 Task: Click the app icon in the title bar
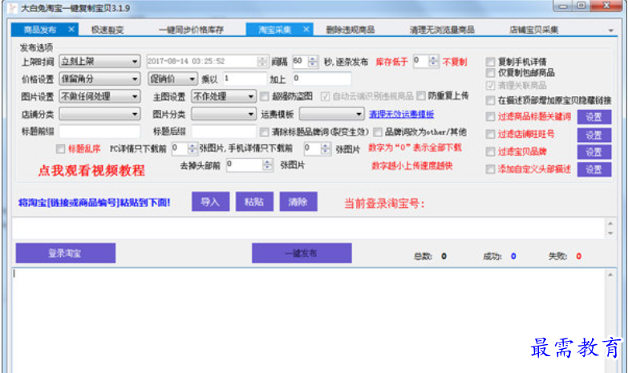click(x=12, y=7)
